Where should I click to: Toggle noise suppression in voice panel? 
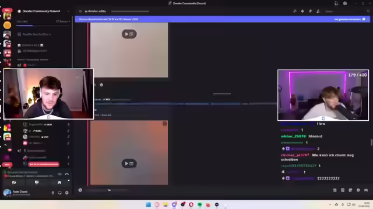tap(59, 174)
